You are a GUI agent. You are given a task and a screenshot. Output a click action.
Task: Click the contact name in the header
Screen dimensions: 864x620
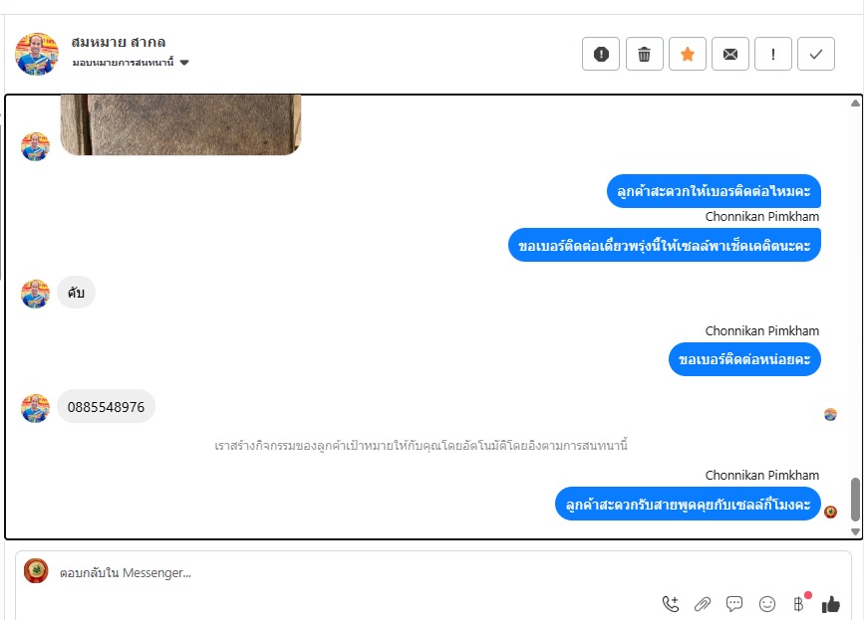click(x=119, y=42)
